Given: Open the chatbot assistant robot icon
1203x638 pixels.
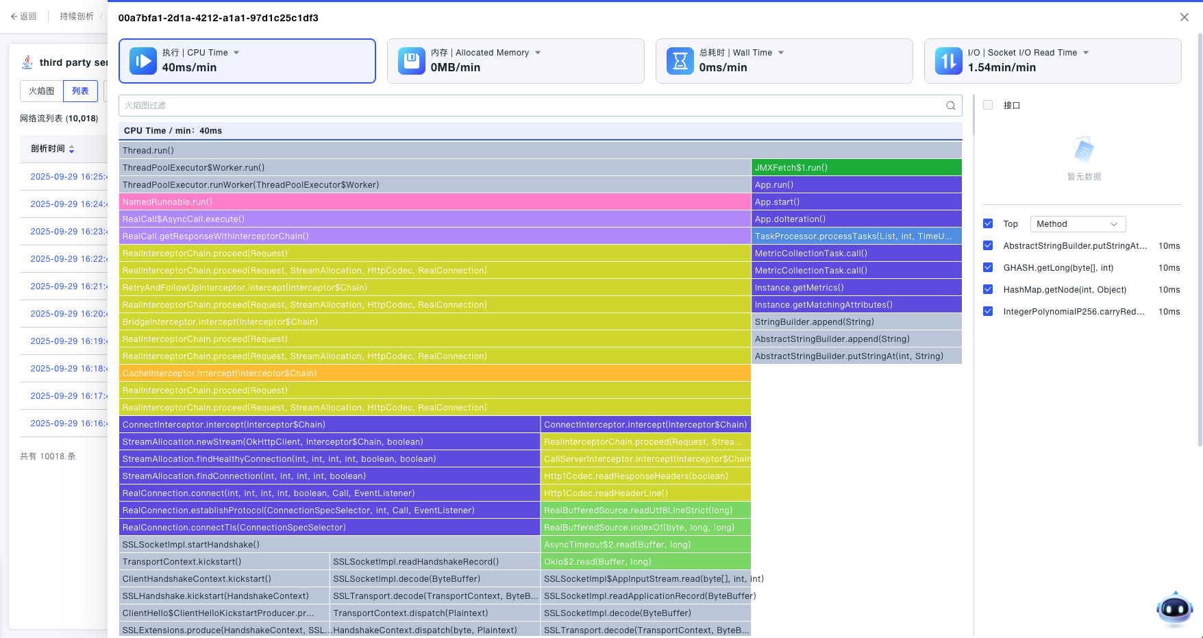Looking at the screenshot, I should (x=1174, y=609).
